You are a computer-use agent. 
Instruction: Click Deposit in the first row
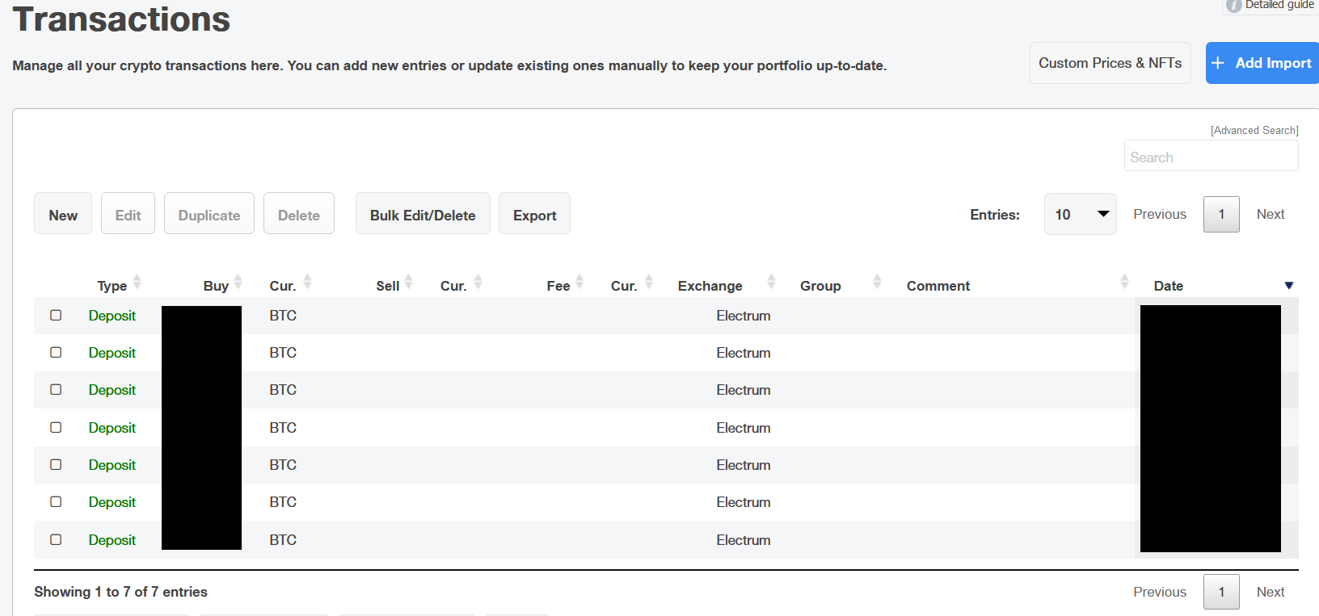pos(112,316)
